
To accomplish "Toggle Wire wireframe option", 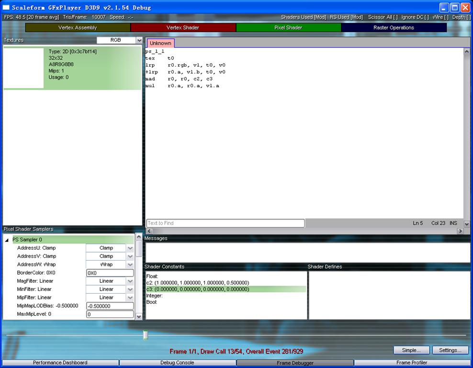I will tap(440, 17).
